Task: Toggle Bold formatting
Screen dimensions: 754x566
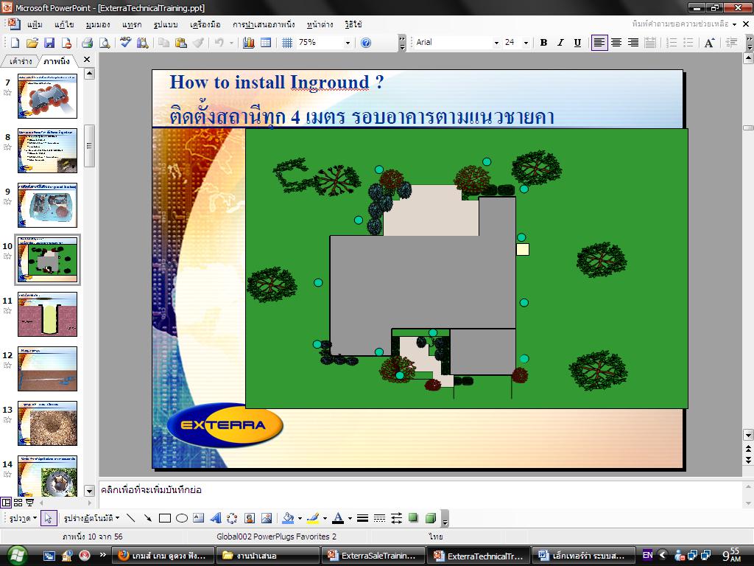Action: 543,43
